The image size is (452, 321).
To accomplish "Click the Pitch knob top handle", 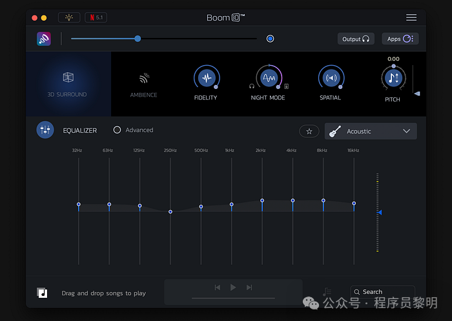I will tap(393, 66).
